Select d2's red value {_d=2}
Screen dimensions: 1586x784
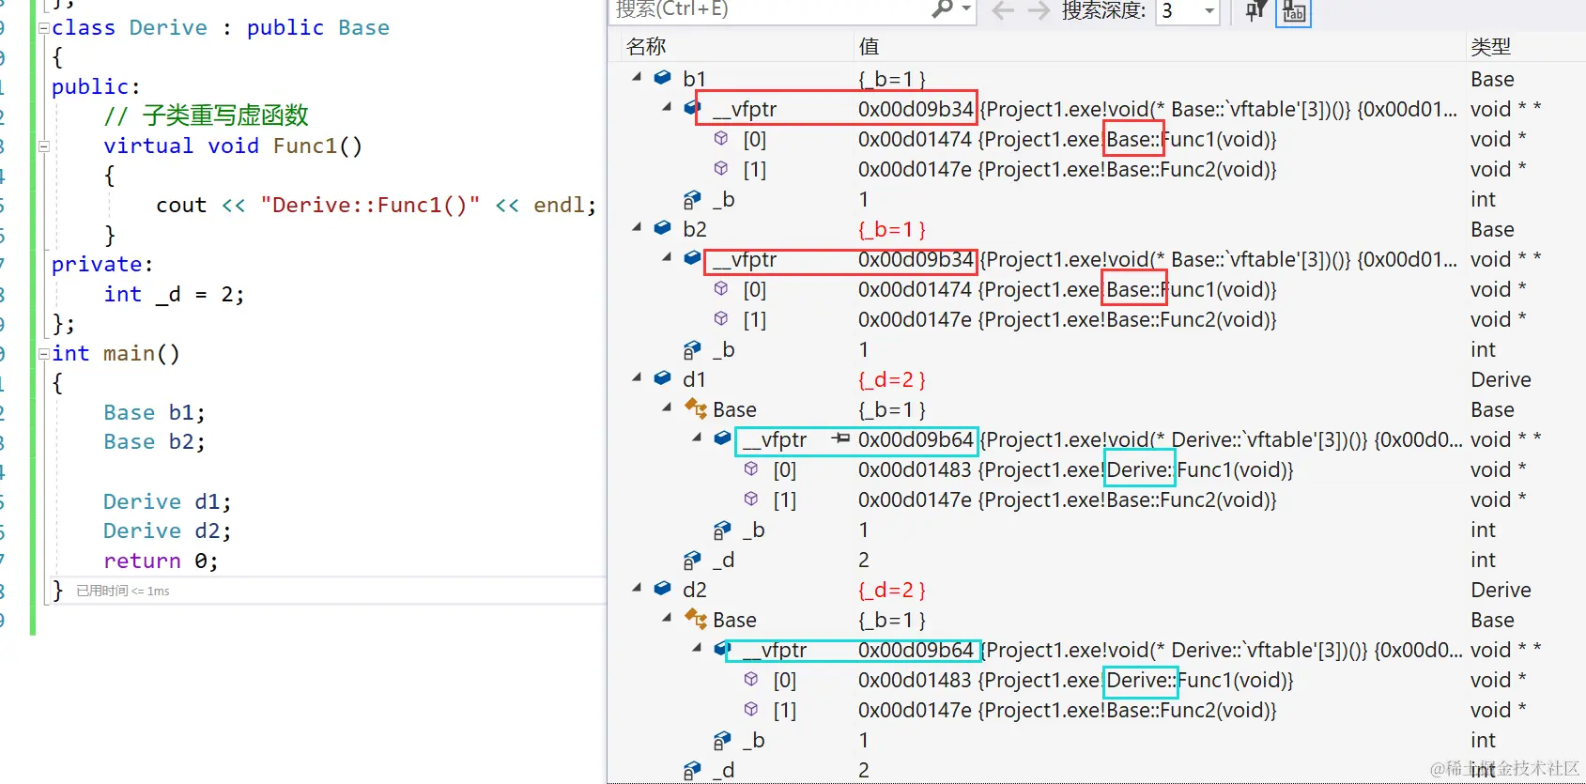point(892,590)
